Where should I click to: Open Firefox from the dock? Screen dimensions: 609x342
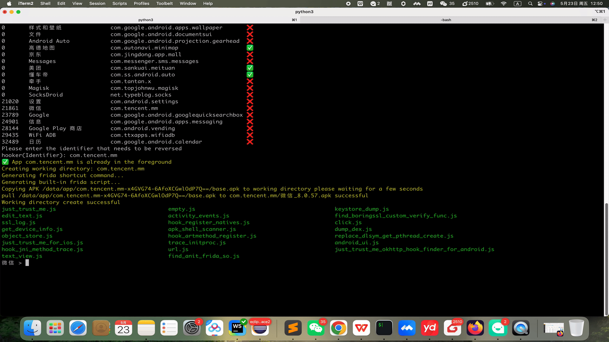click(475, 328)
